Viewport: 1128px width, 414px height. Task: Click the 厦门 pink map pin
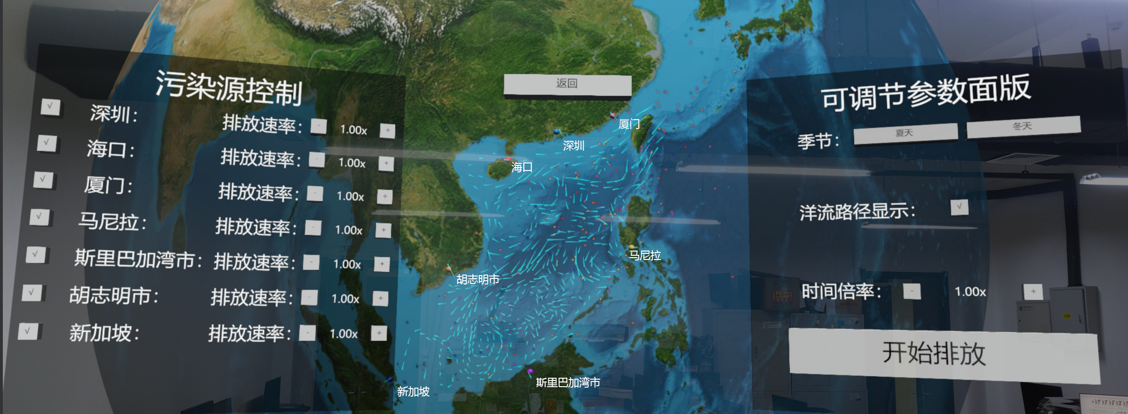[x=612, y=114]
